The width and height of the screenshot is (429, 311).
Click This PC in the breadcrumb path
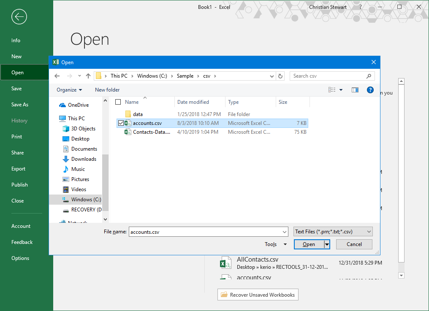click(119, 76)
